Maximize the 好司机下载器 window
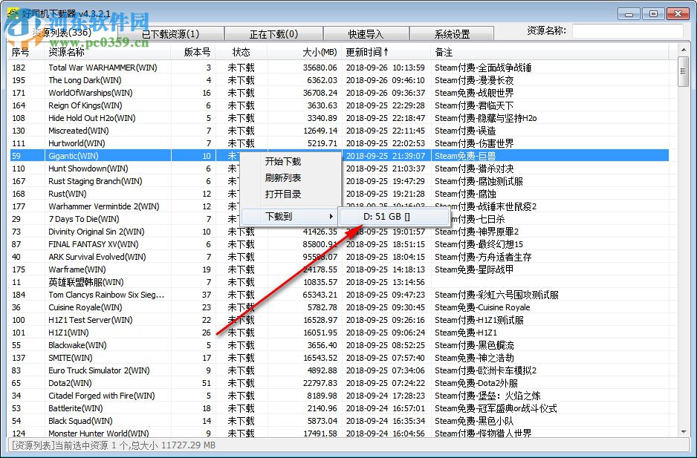Screen dimensions: 697x458 pos(653,14)
